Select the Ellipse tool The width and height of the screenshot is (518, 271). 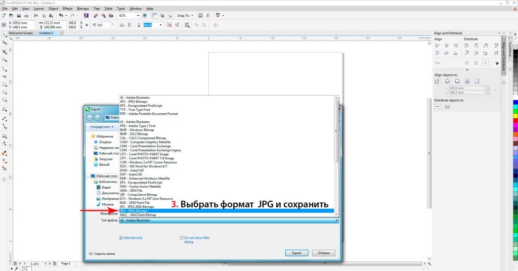4,93
